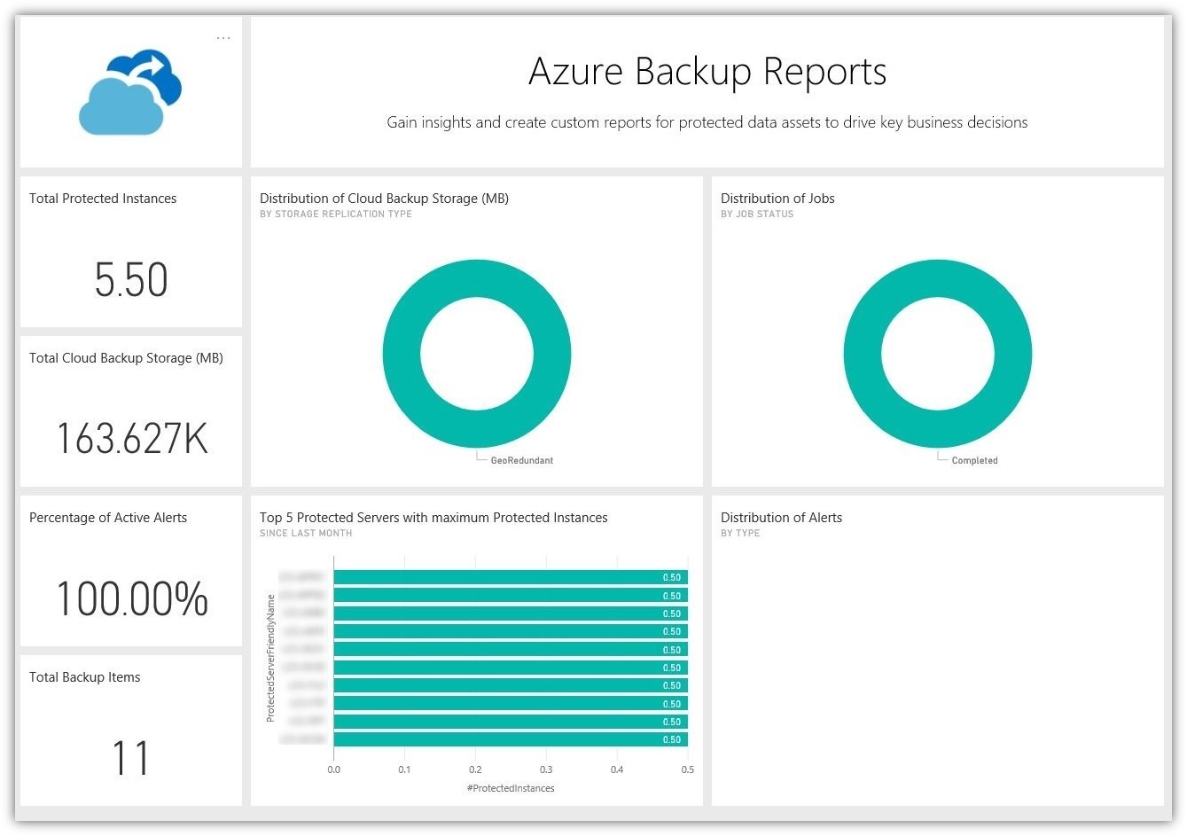Image resolution: width=1187 pixels, height=836 pixels.
Task: Click the 0.2 axis tick label
Action: (x=475, y=770)
